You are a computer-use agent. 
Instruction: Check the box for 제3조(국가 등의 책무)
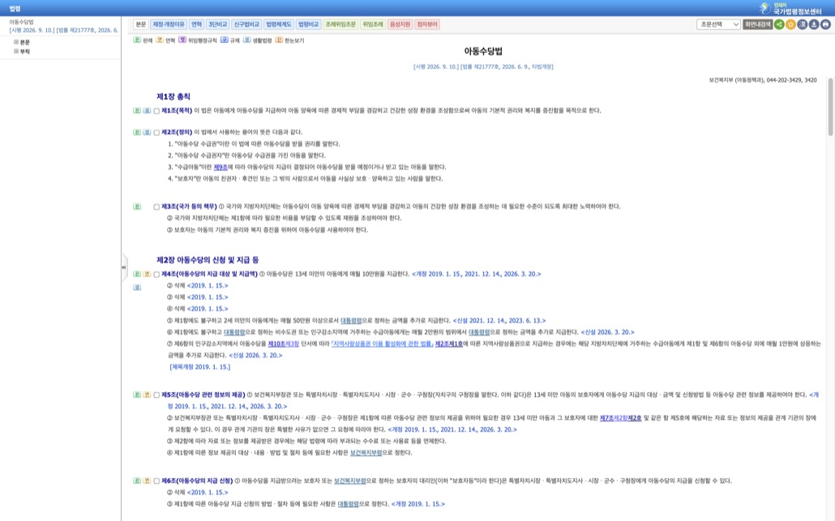[x=156, y=207]
